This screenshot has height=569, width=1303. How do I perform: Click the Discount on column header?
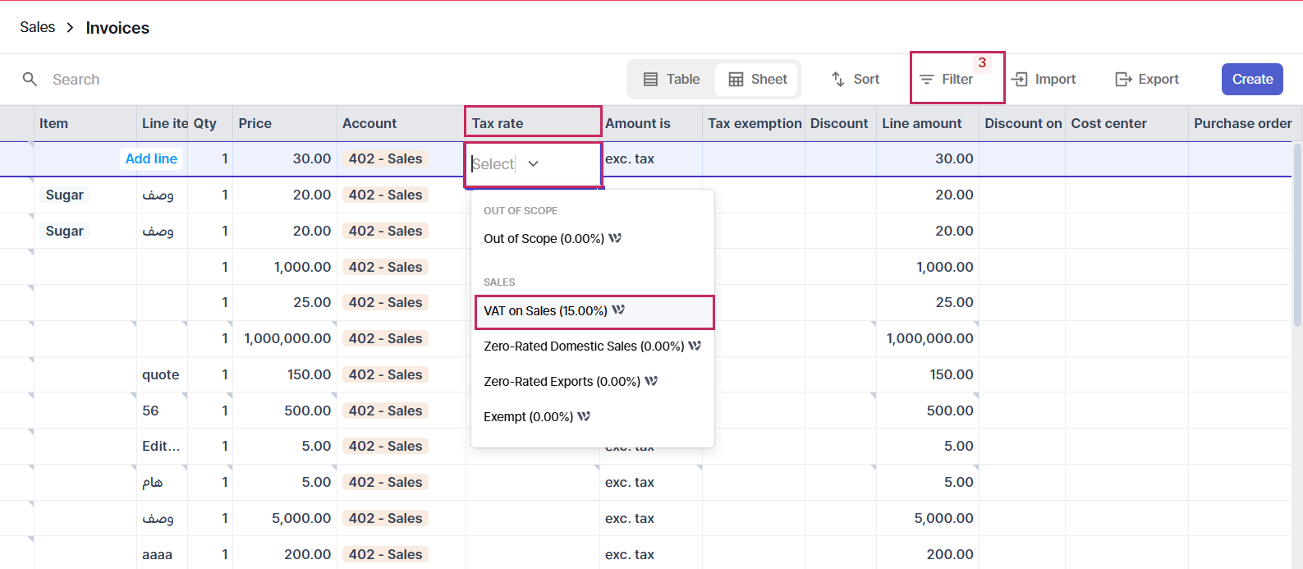click(x=1022, y=123)
